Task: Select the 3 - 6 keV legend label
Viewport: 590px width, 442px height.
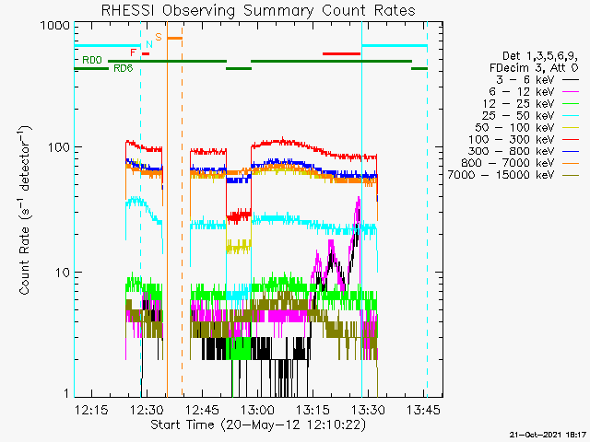Action: pyautogui.click(x=525, y=80)
